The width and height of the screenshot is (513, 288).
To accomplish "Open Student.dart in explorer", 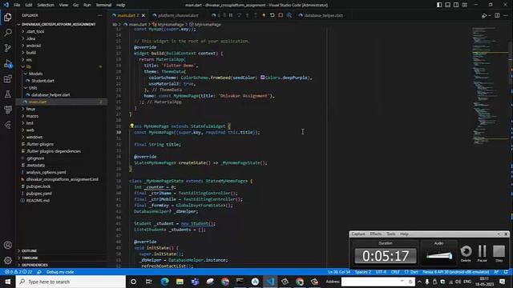I will pyautogui.click(x=42, y=81).
